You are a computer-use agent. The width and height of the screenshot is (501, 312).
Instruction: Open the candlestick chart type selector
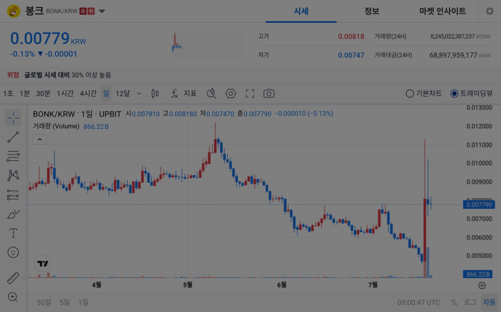point(155,93)
